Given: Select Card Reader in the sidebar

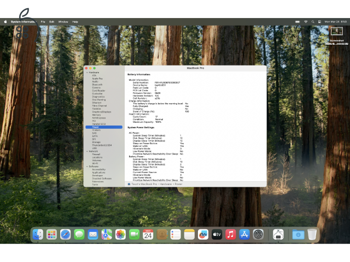Looking at the screenshot, I should point(98,91).
